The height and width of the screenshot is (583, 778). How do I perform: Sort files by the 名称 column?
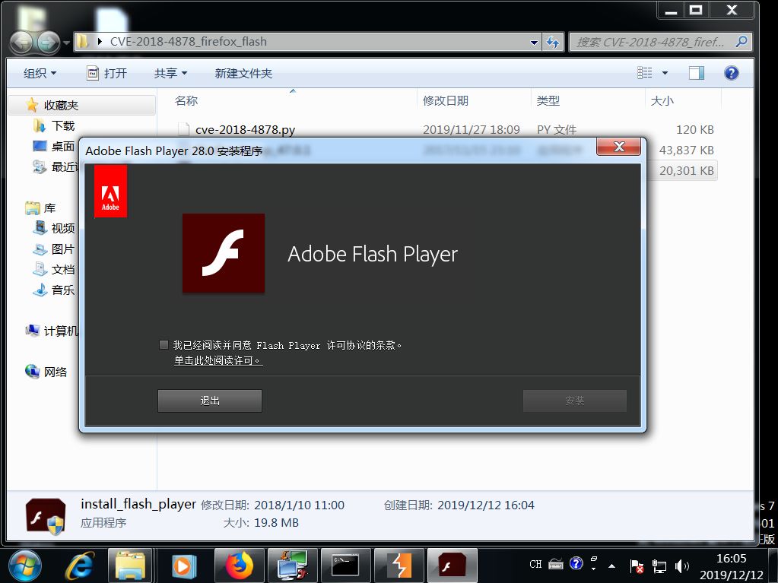[186, 100]
